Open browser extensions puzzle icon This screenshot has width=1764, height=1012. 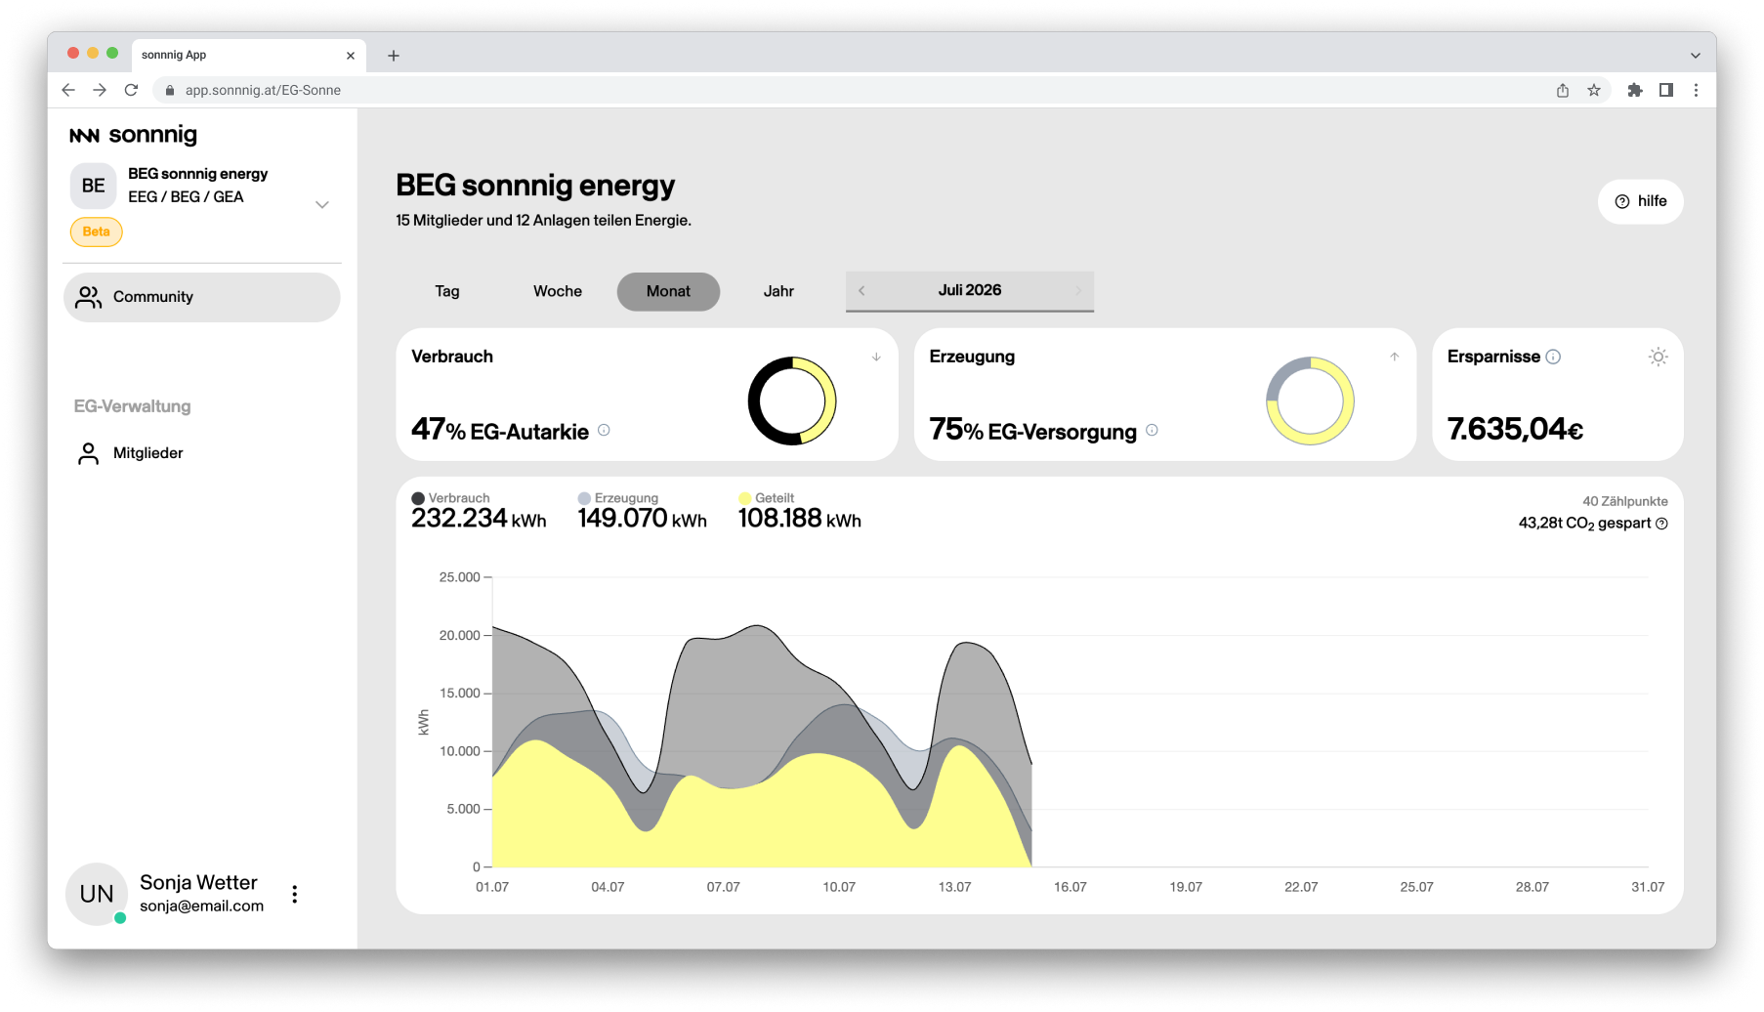pyautogui.click(x=1635, y=90)
